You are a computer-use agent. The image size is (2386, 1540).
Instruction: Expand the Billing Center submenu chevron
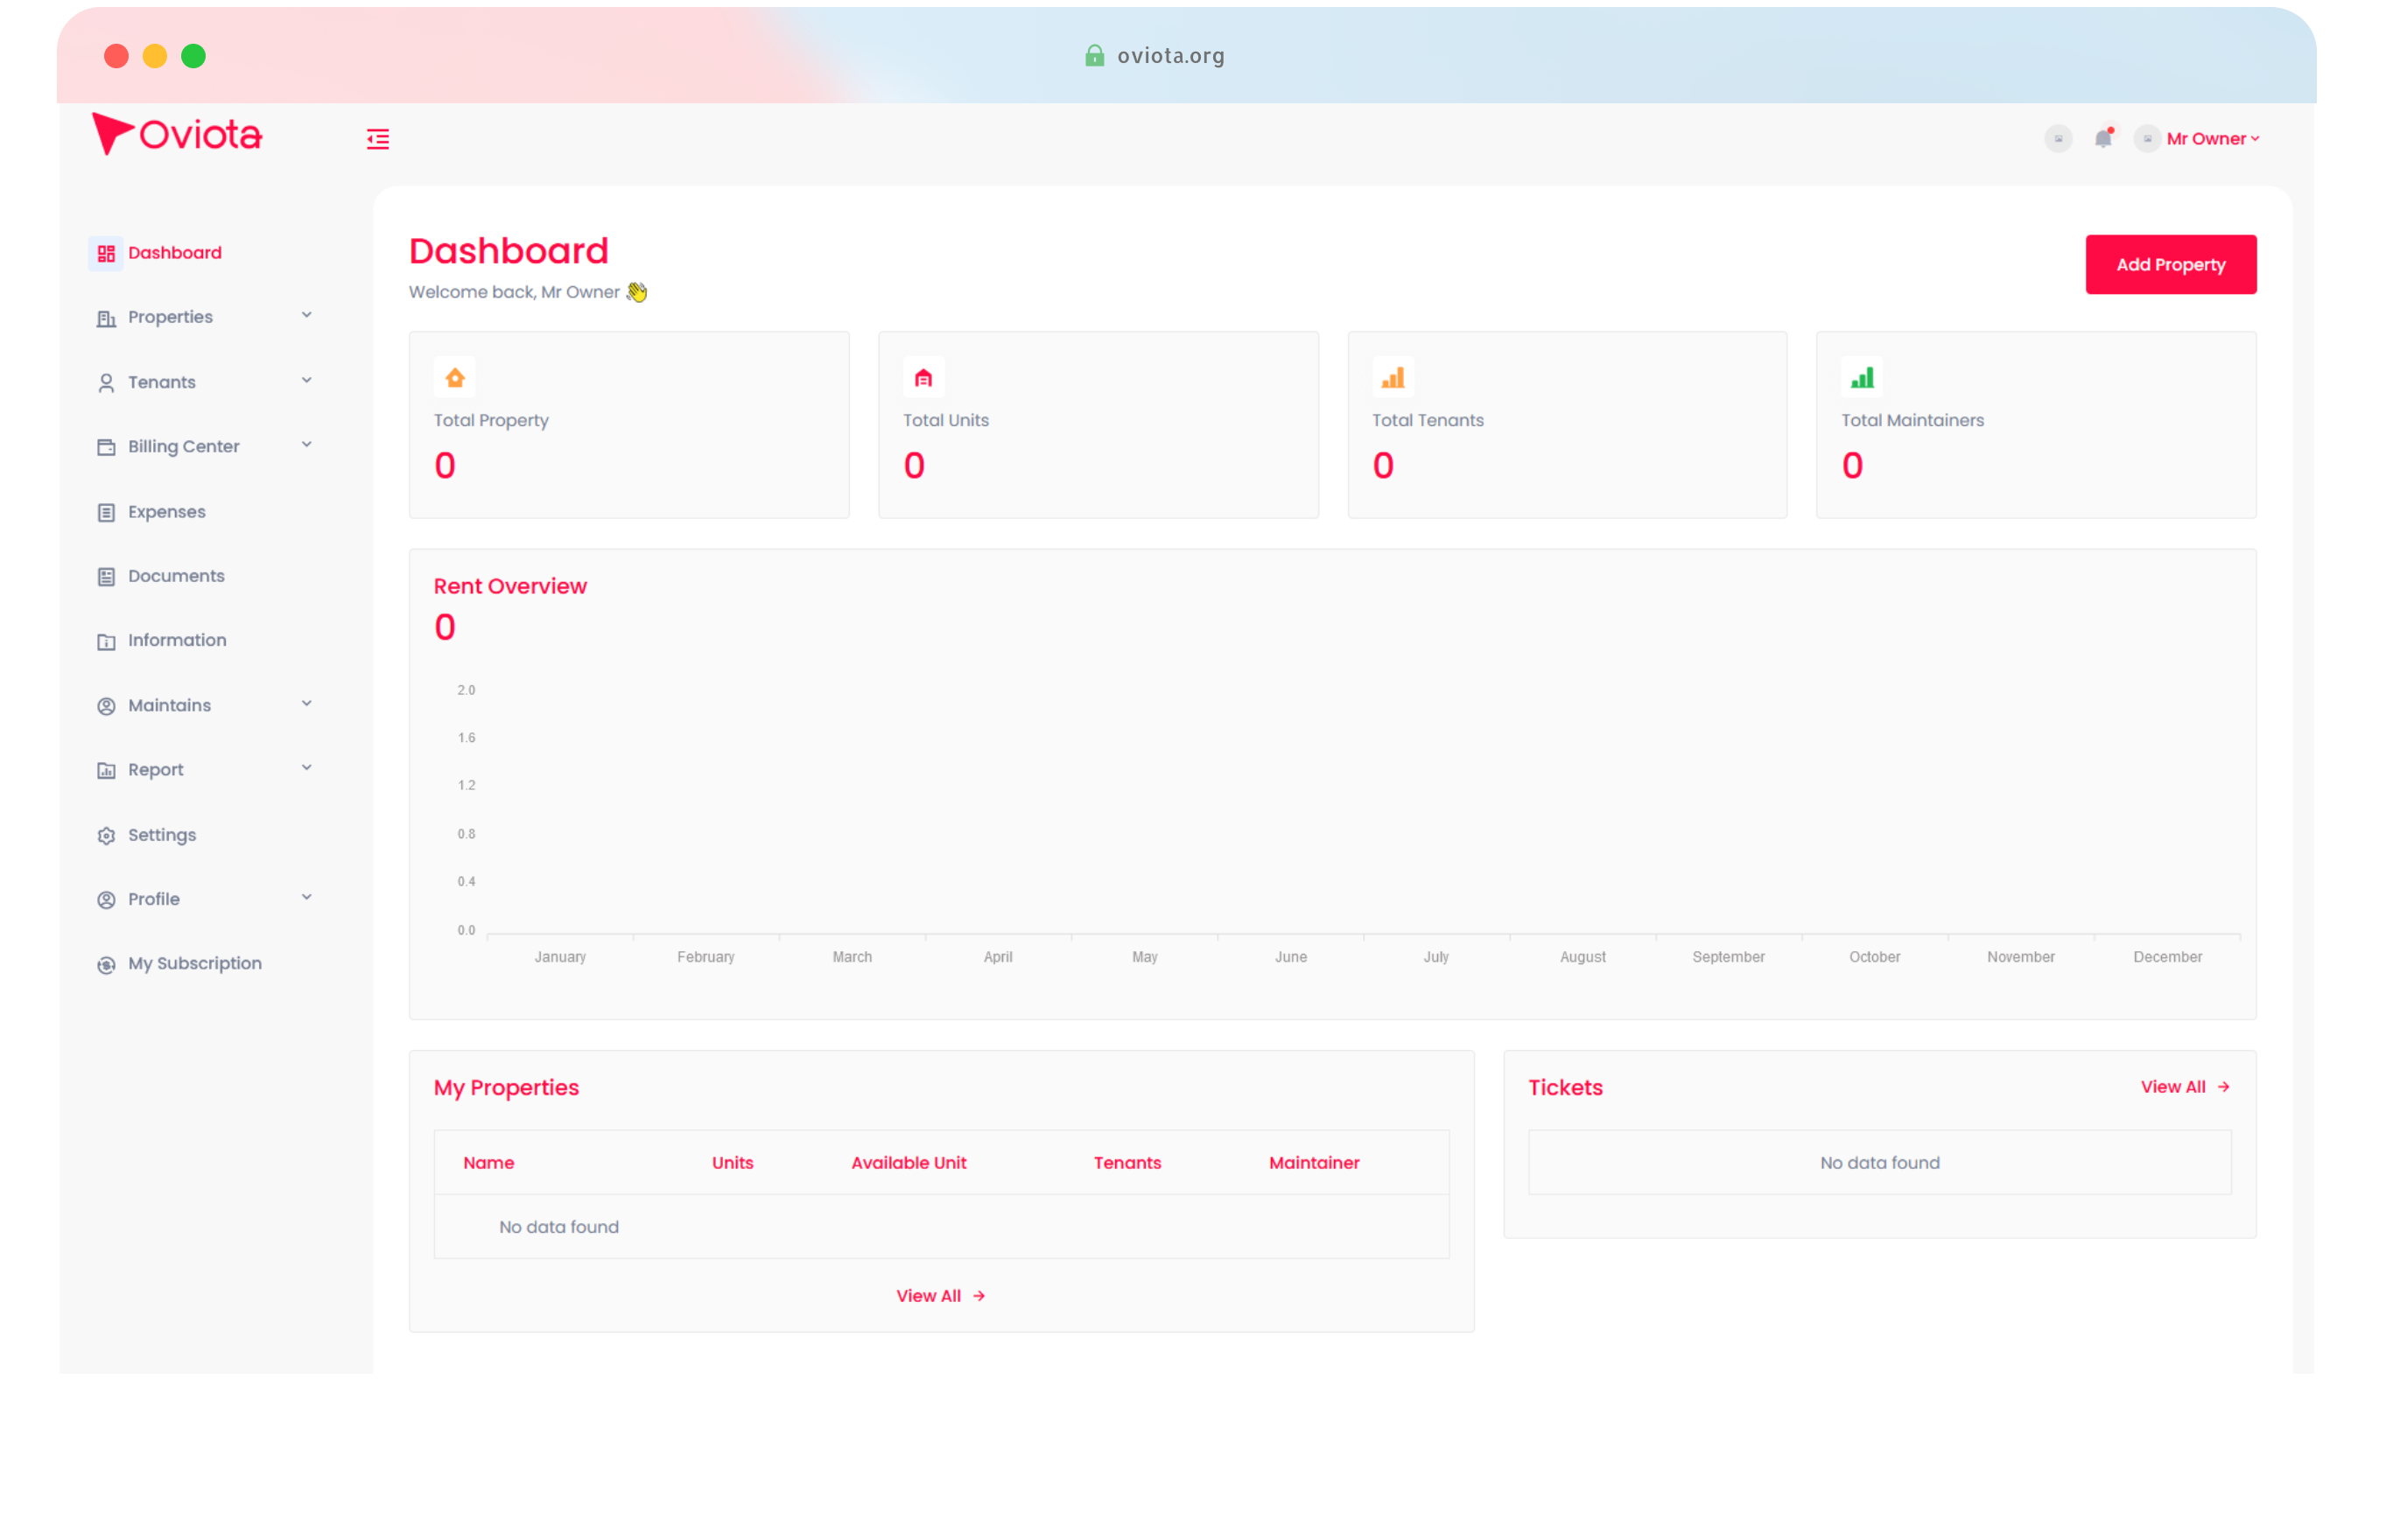[307, 445]
